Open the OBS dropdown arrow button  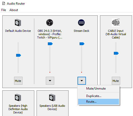[50, 81]
